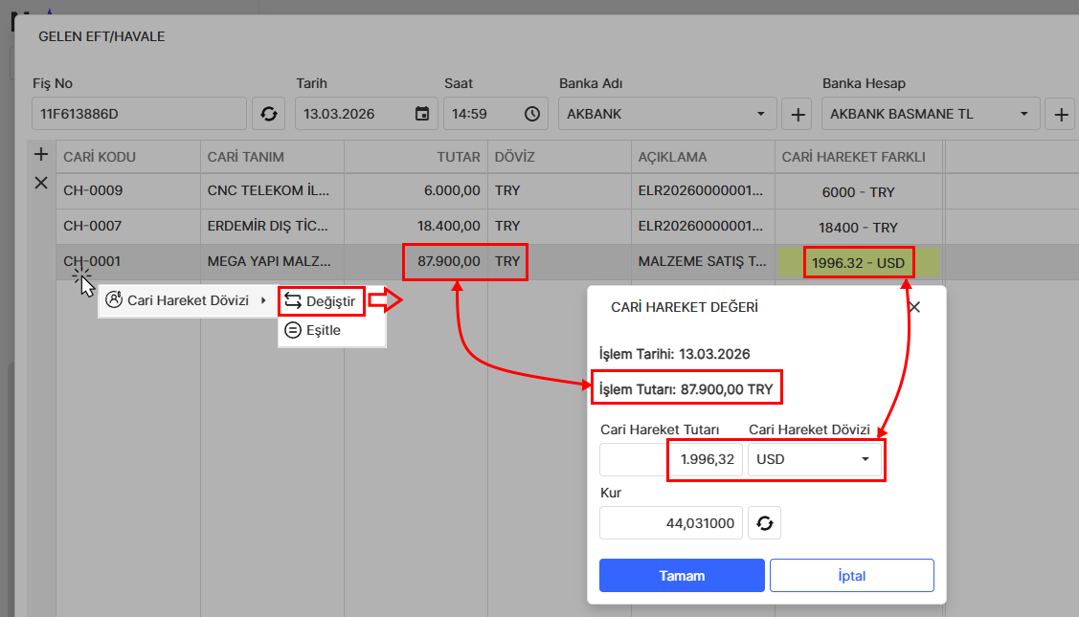Add new bank with plus beside AKBANK
1079x617 pixels.
[x=797, y=114]
